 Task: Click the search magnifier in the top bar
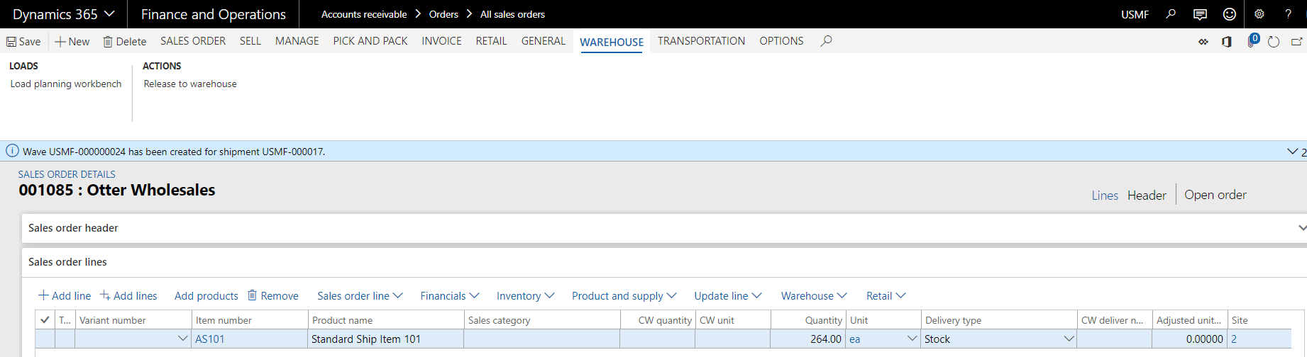(x=1171, y=14)
